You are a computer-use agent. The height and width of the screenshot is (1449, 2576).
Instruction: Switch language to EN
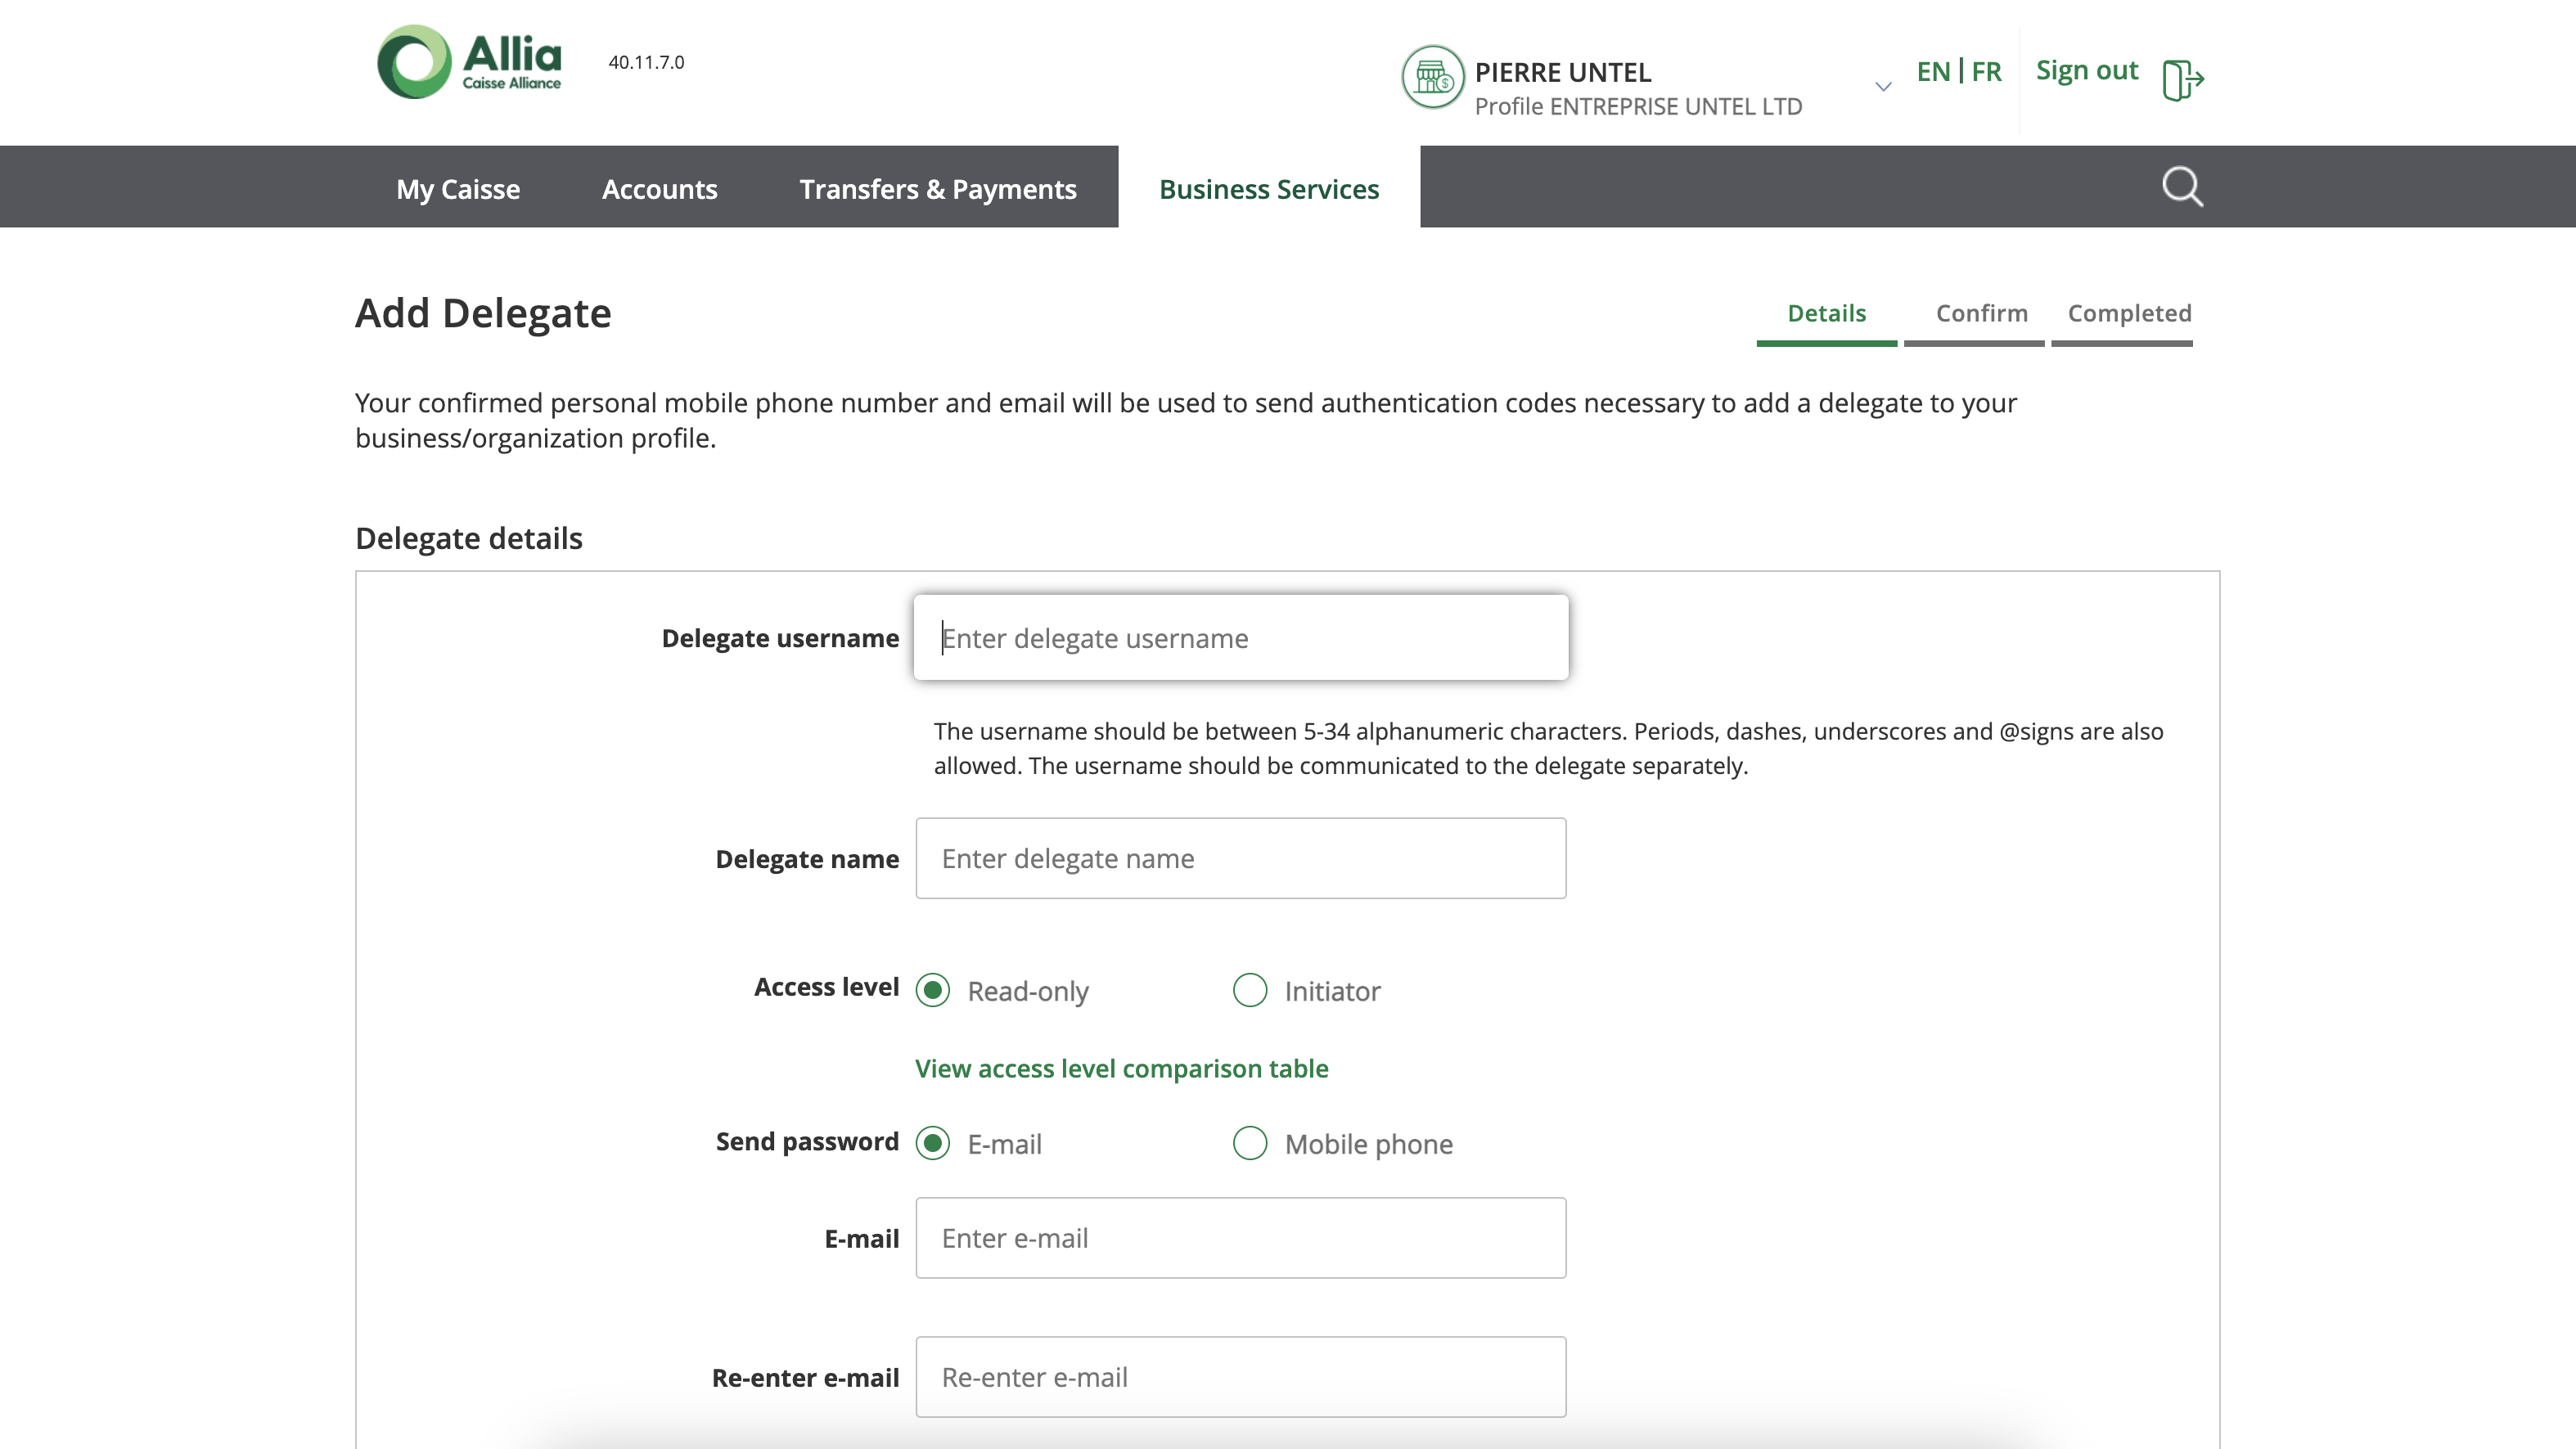click(x=1933, y=72)
